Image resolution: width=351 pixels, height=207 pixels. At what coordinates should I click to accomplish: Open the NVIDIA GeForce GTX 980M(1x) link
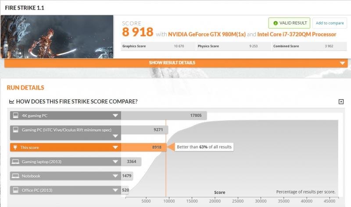[207, 35]
